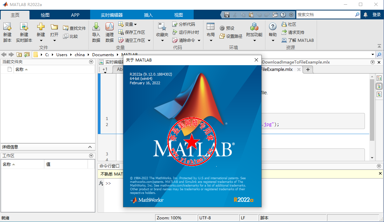The width and height of the screenshot is (384, 222).
Task: Switch to the Plots (绘图) tab
Action: [x=45, y=15]
